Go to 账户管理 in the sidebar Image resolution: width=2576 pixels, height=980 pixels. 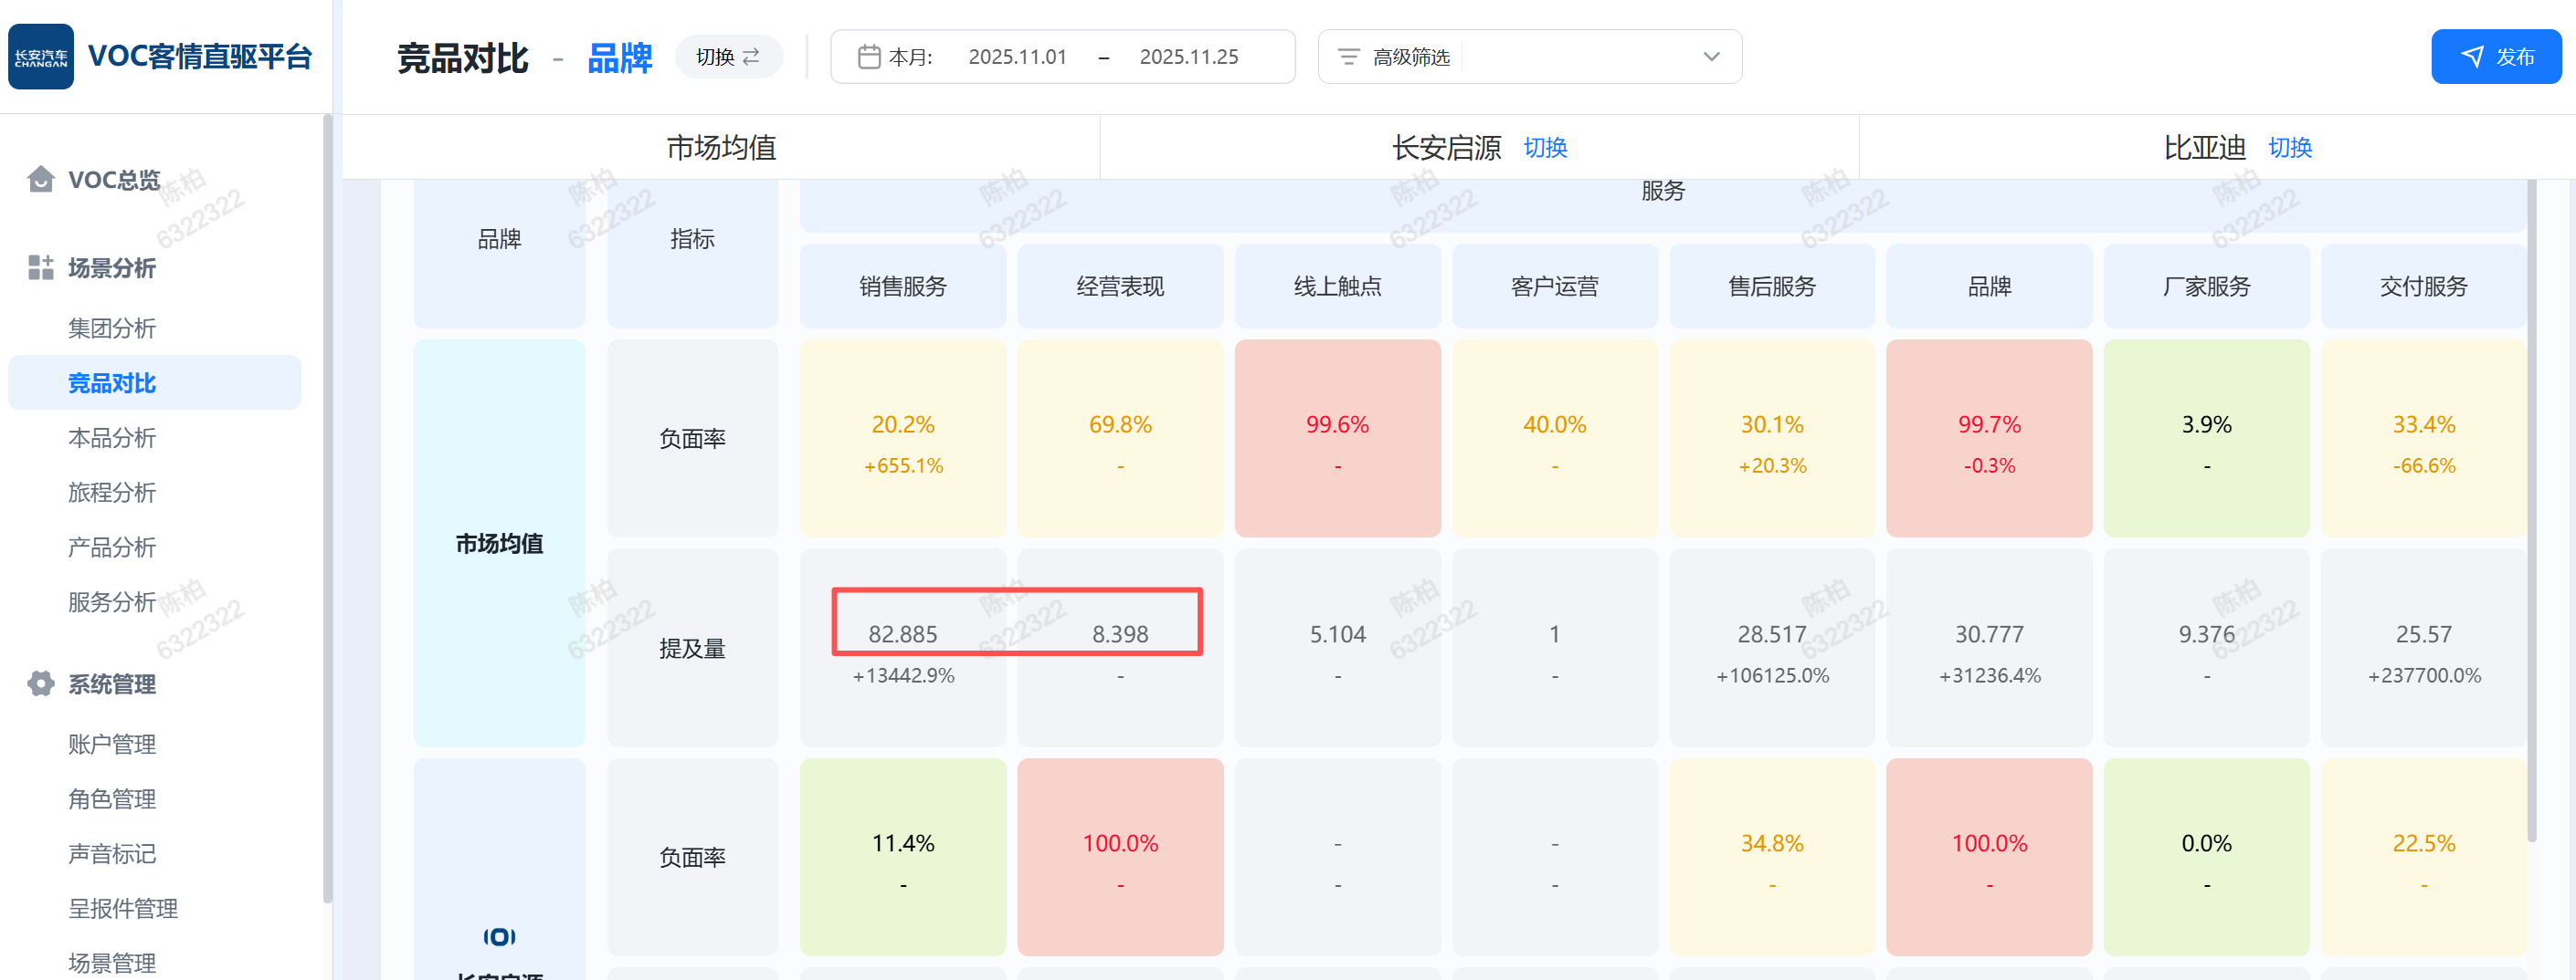point(112,745)
